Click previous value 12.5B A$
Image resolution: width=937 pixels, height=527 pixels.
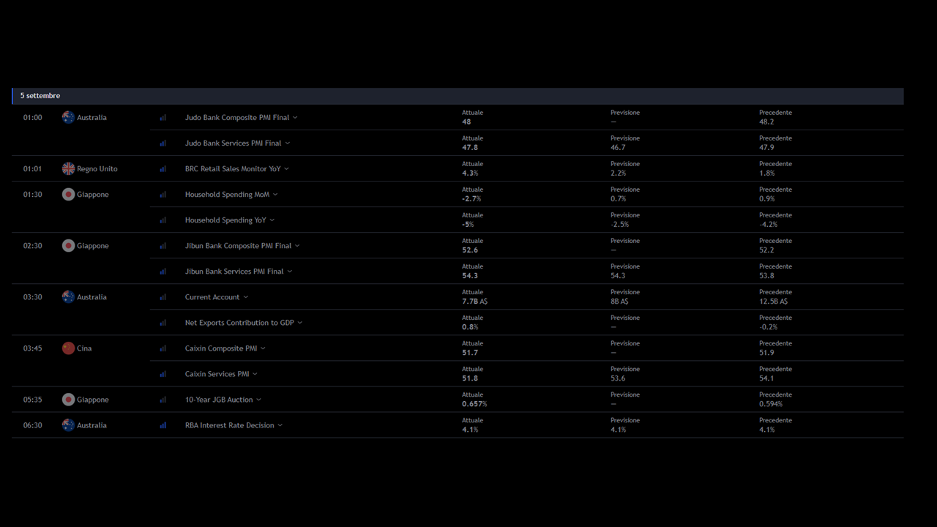pyautogui.click(x=773, y=302)
